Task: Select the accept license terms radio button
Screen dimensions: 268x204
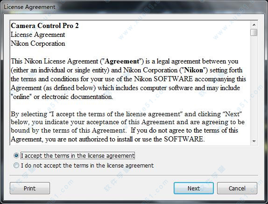Action: [16, 155]
